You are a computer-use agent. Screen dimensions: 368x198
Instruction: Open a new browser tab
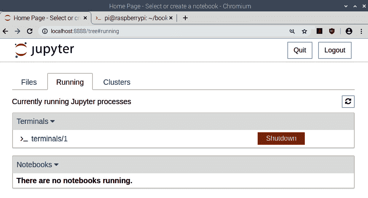point(185,18)
